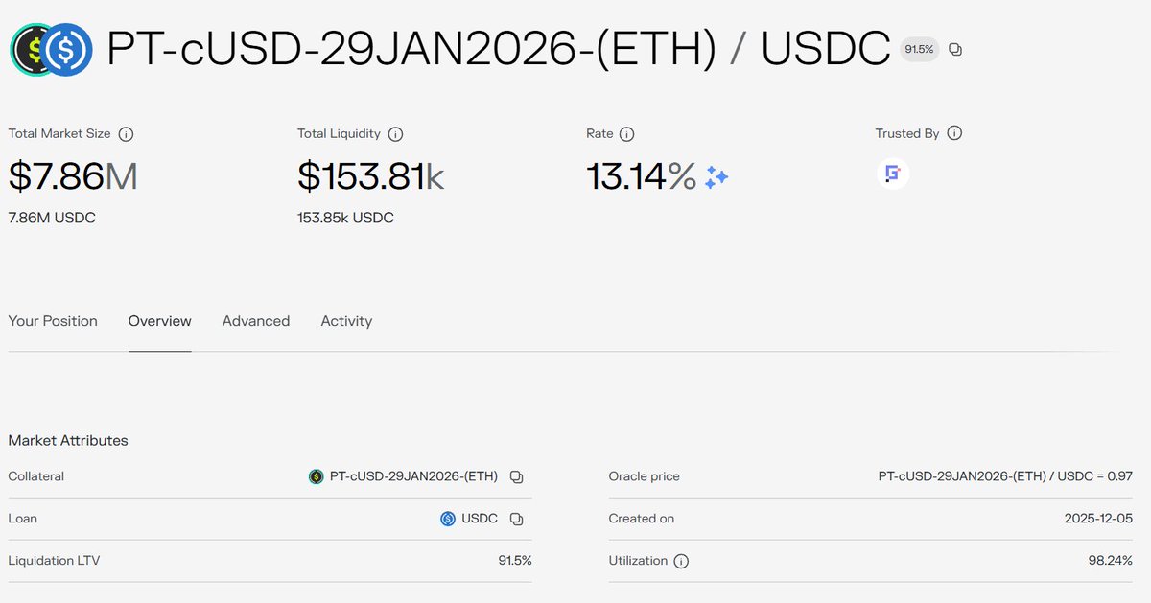
Task: Open info tooltip next to Rate
Action: (627, 134)
